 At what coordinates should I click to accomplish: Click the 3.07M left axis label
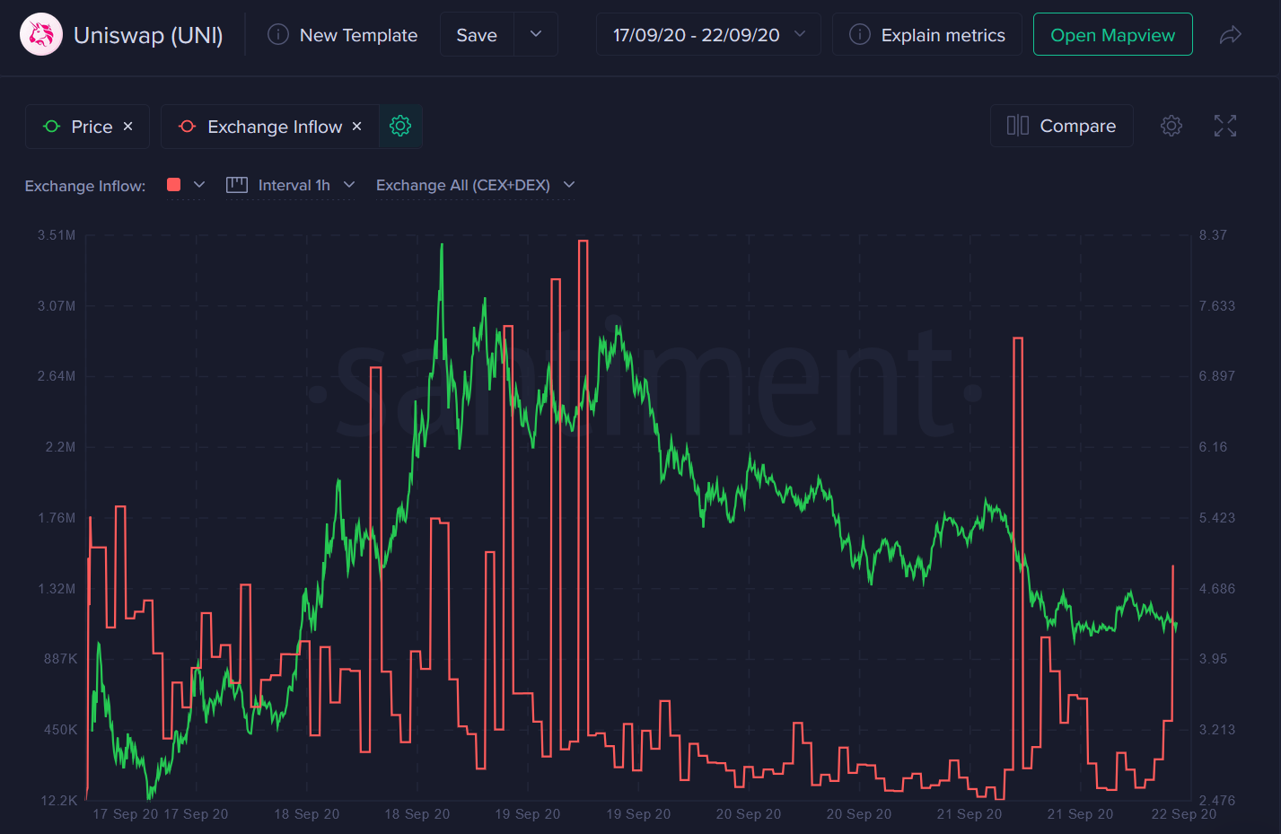(57, 306)
